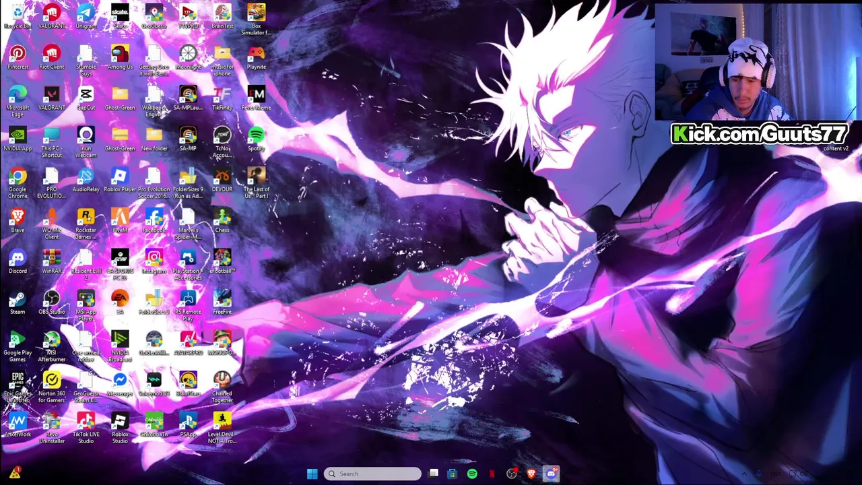Launch PS Remote Play from desktop

pos(188,306)
